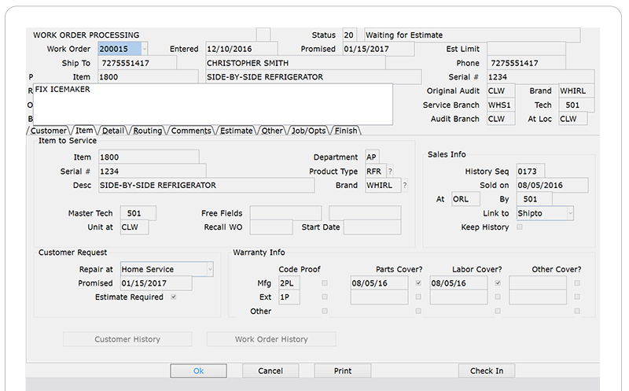Click the Master Tech field 501
This screenshot has width=629, height=391.
click(x=138, y=213)
